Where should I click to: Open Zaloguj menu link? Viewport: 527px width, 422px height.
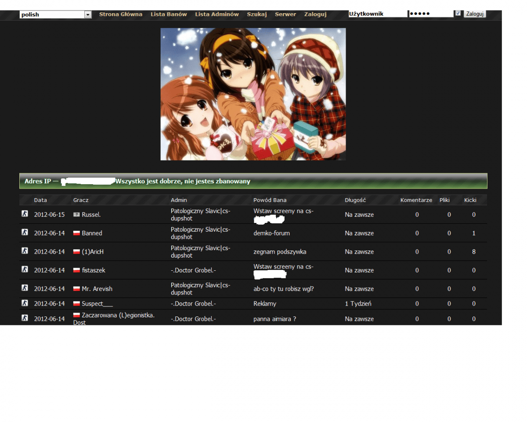point(315,14)
